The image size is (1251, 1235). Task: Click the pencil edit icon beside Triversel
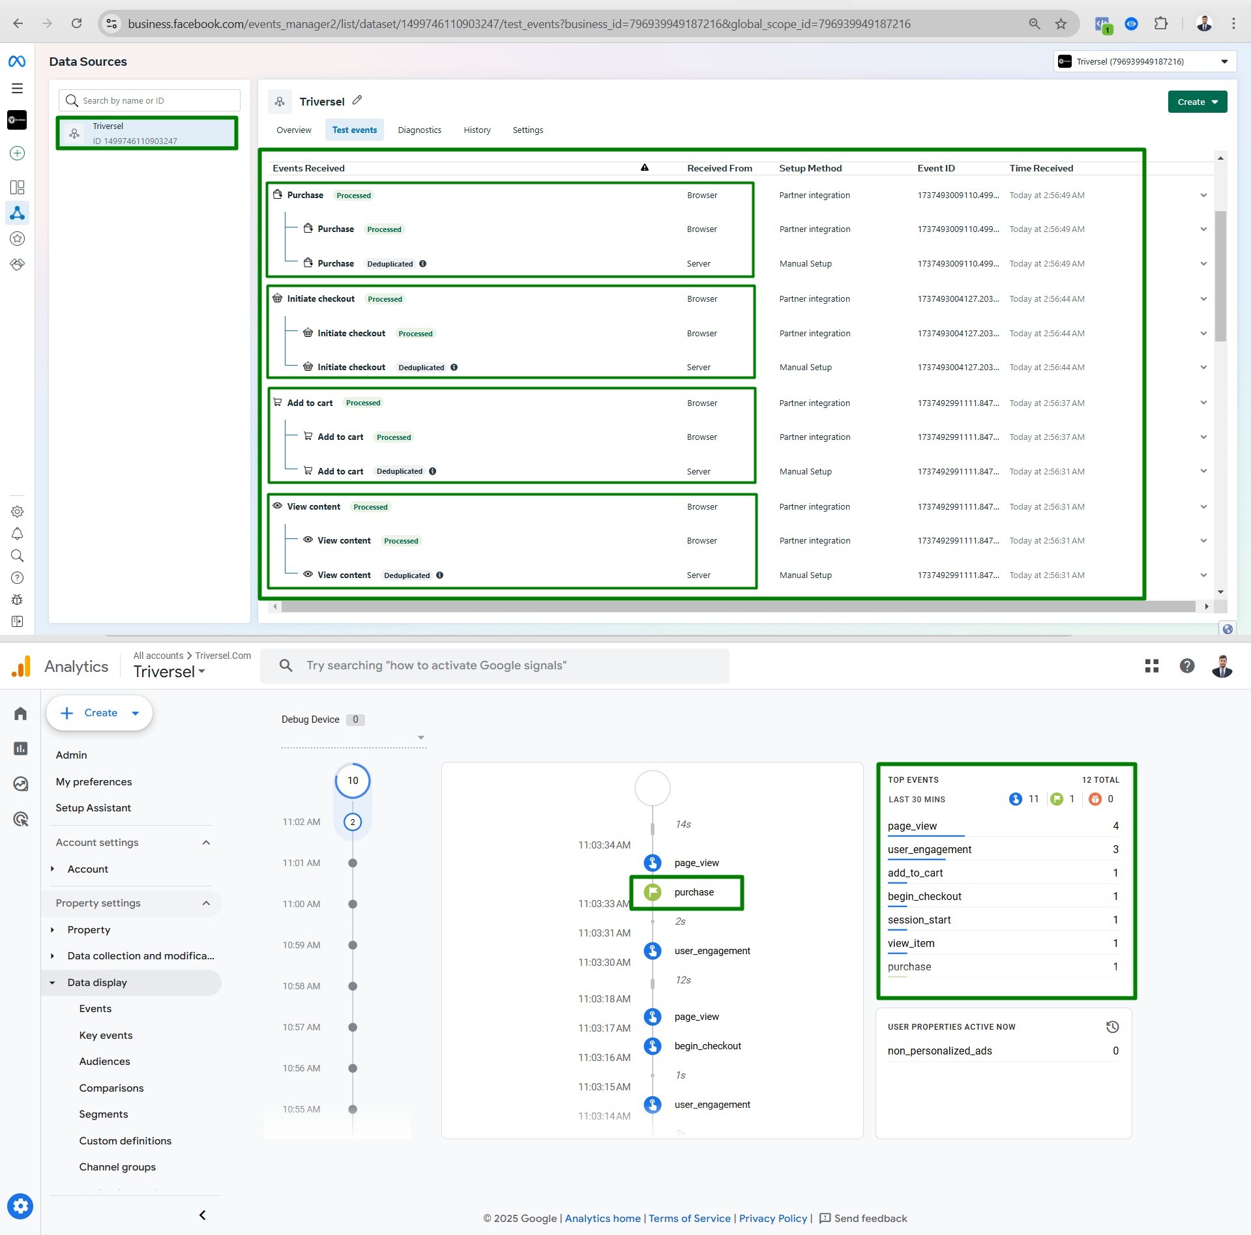[x=357, y=100]
